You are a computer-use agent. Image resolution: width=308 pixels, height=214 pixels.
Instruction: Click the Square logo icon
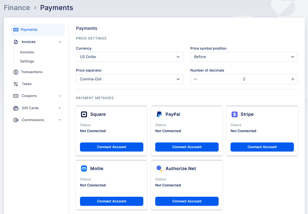pos(84,114)
